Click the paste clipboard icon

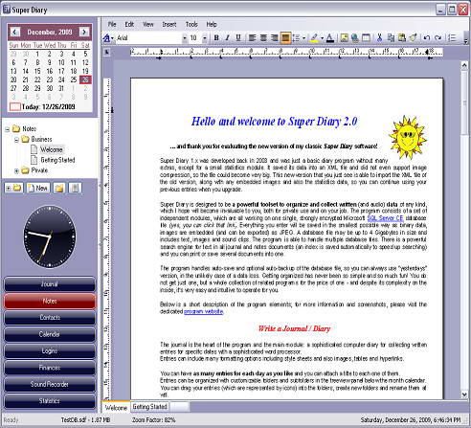402,38
